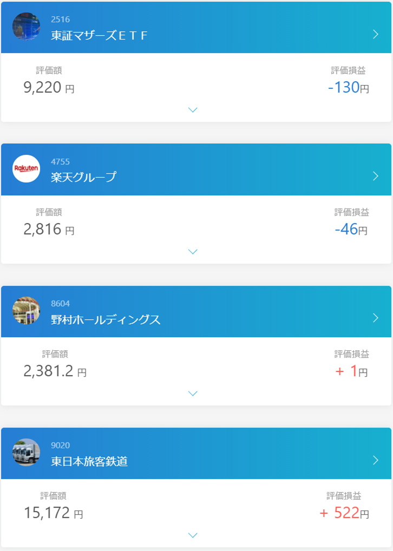Click the 野村ホールディングス thumbnail icon

(26, 311)
